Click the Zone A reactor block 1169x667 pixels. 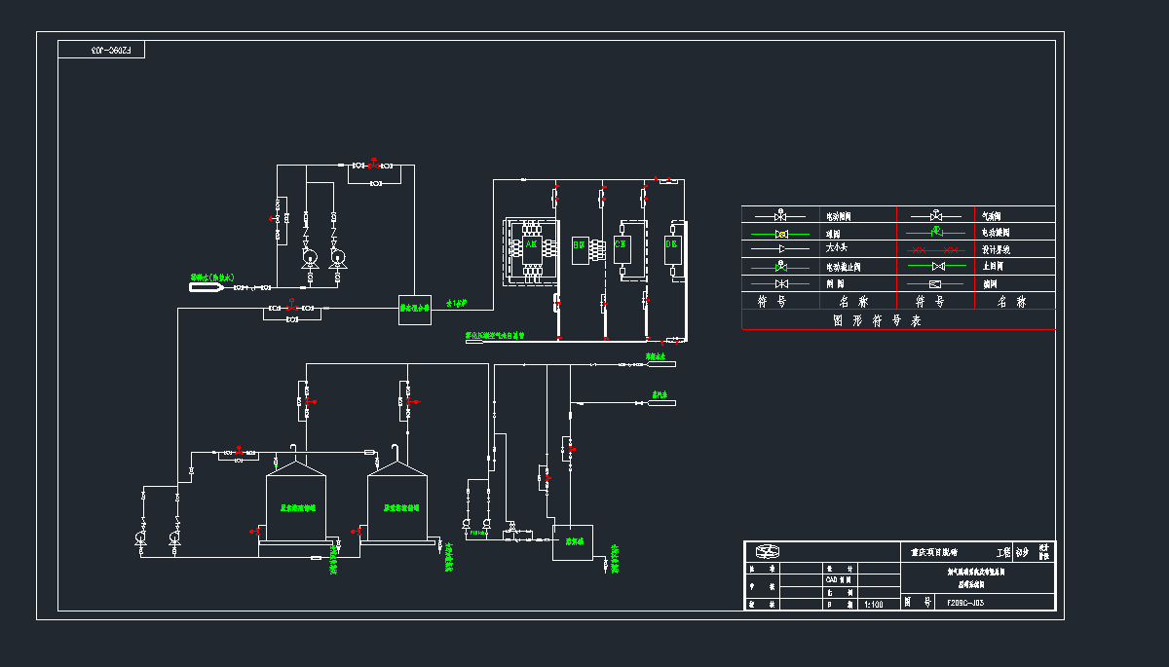531,248
